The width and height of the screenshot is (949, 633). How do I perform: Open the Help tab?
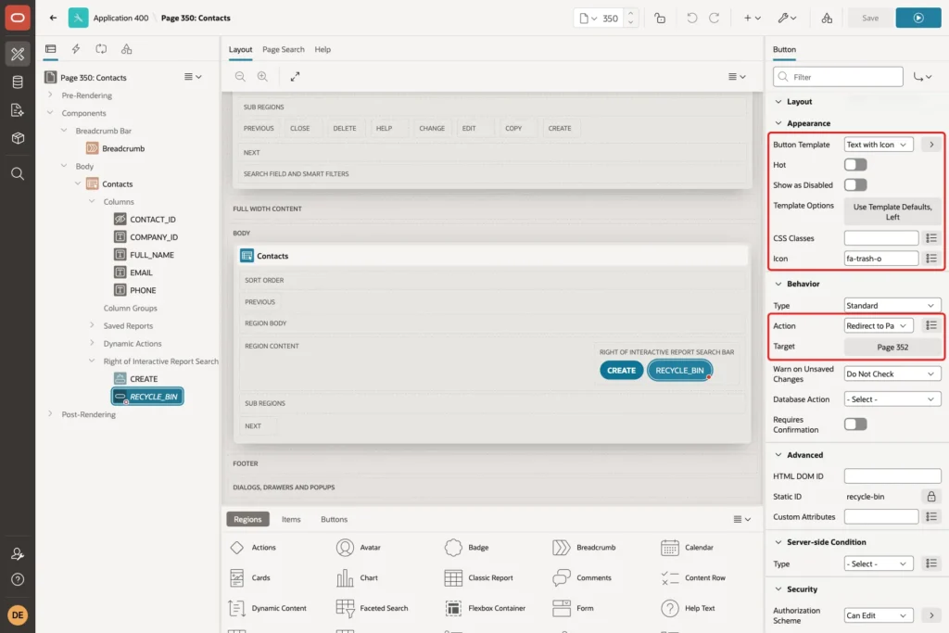[323, 50]
